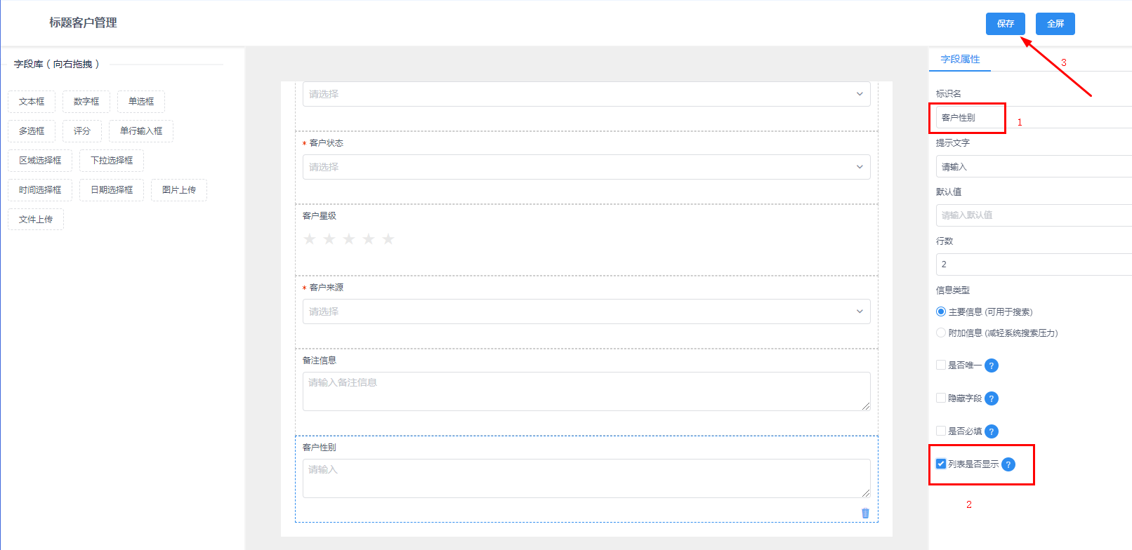Rate 客户星级 with the third star

[349, 239]
